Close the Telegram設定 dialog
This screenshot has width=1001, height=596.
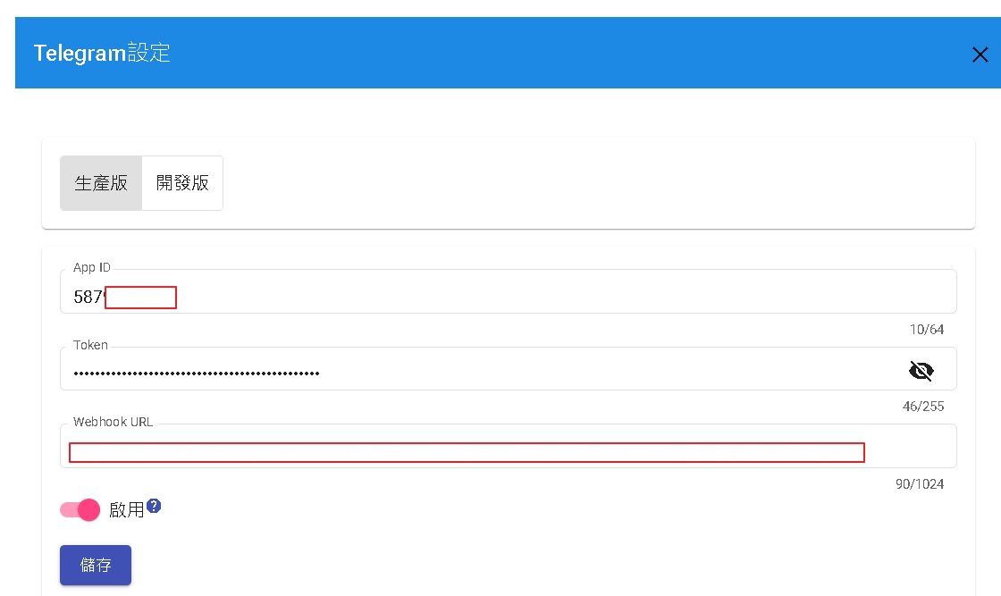(x=980, y=55)
